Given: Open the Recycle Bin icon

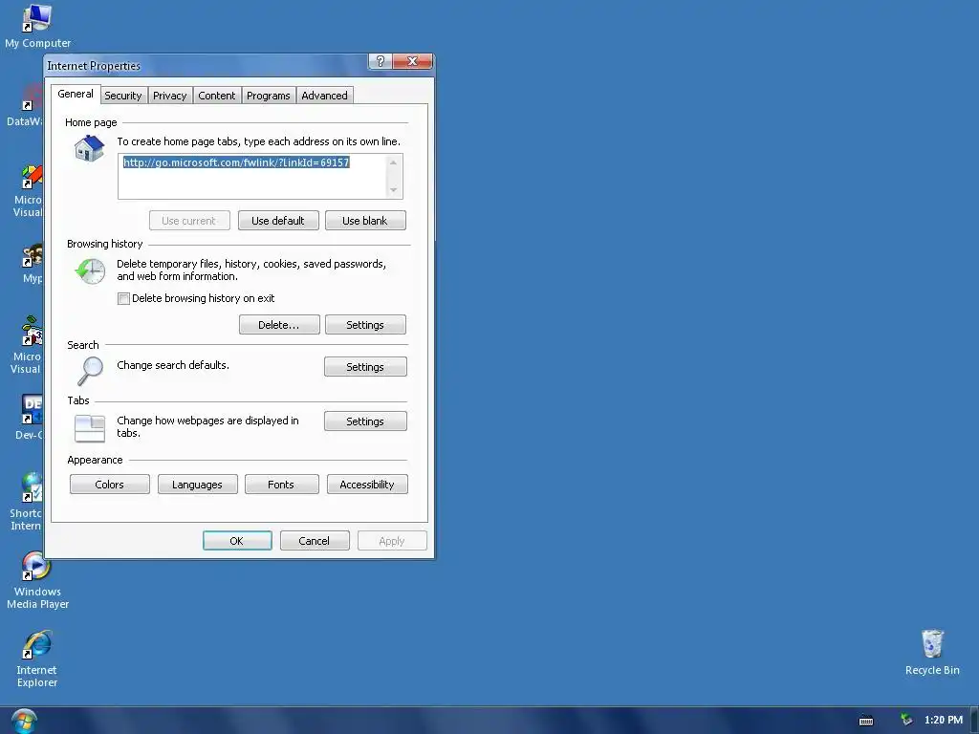Looking at the screenshot, I should (x=931, y=653).
